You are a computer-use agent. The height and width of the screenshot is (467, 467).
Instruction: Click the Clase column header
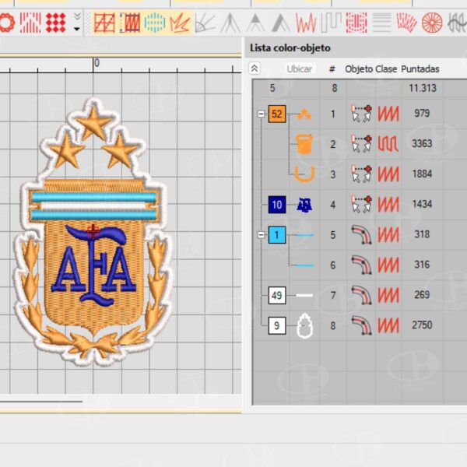tap(386, 69)
